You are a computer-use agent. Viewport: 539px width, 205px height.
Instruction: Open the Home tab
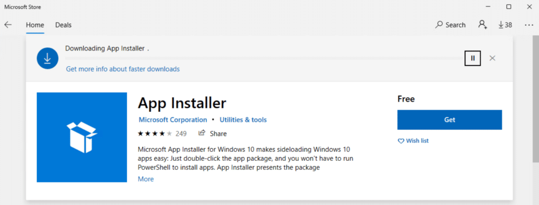tap(35, 25)
